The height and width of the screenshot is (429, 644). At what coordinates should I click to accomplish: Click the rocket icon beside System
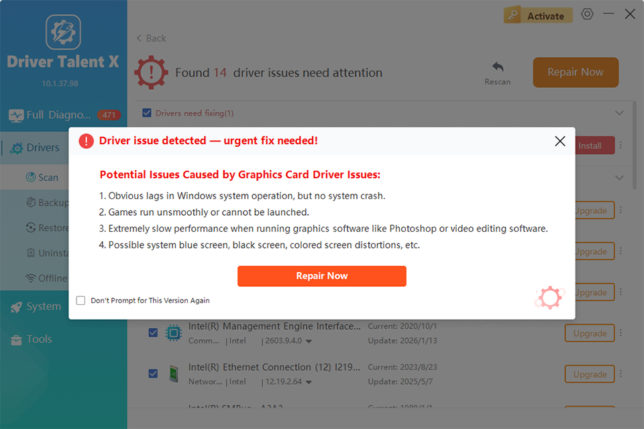16,307
